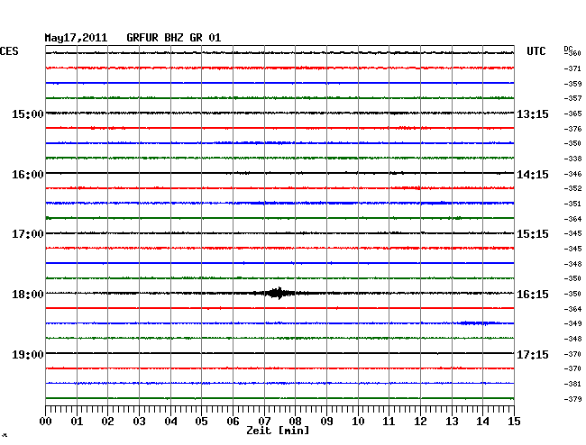This screenshot has width=586, height=445.
Task: Click the seismic event burst on the 18:00 trace
Action: [279, 293]
